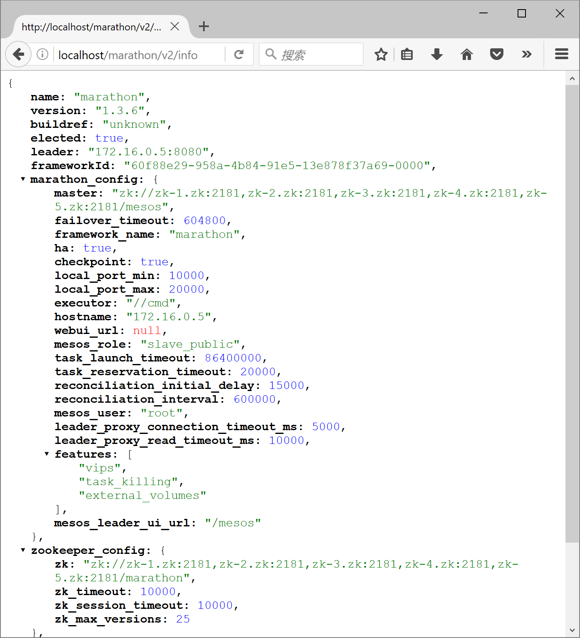Collapse the marathon_config object
Screen dimensions: 580x638
pos(23,179)
